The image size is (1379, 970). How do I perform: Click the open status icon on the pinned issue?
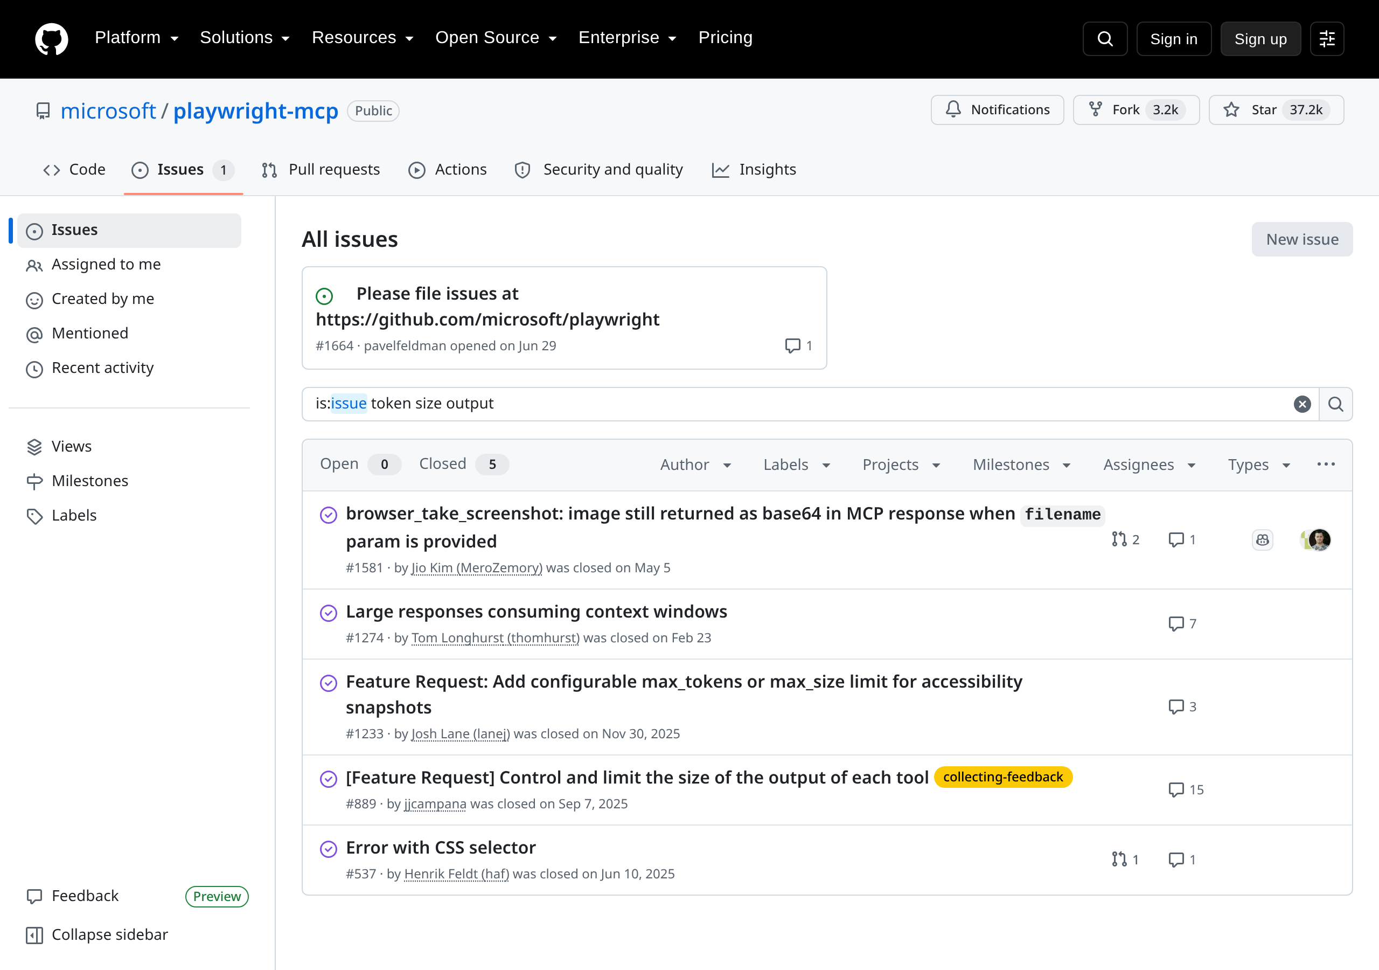click(x=324, y=296)
